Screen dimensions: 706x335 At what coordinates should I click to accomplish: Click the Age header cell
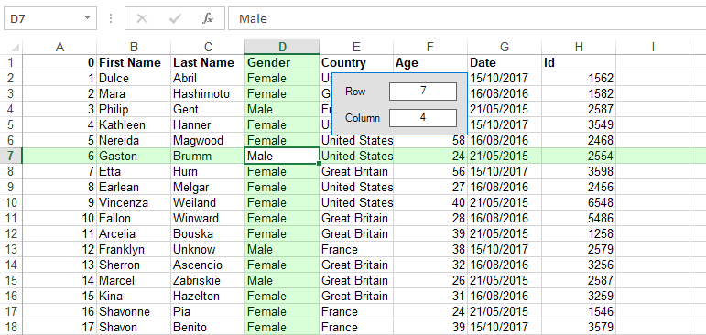coord(430,62)
